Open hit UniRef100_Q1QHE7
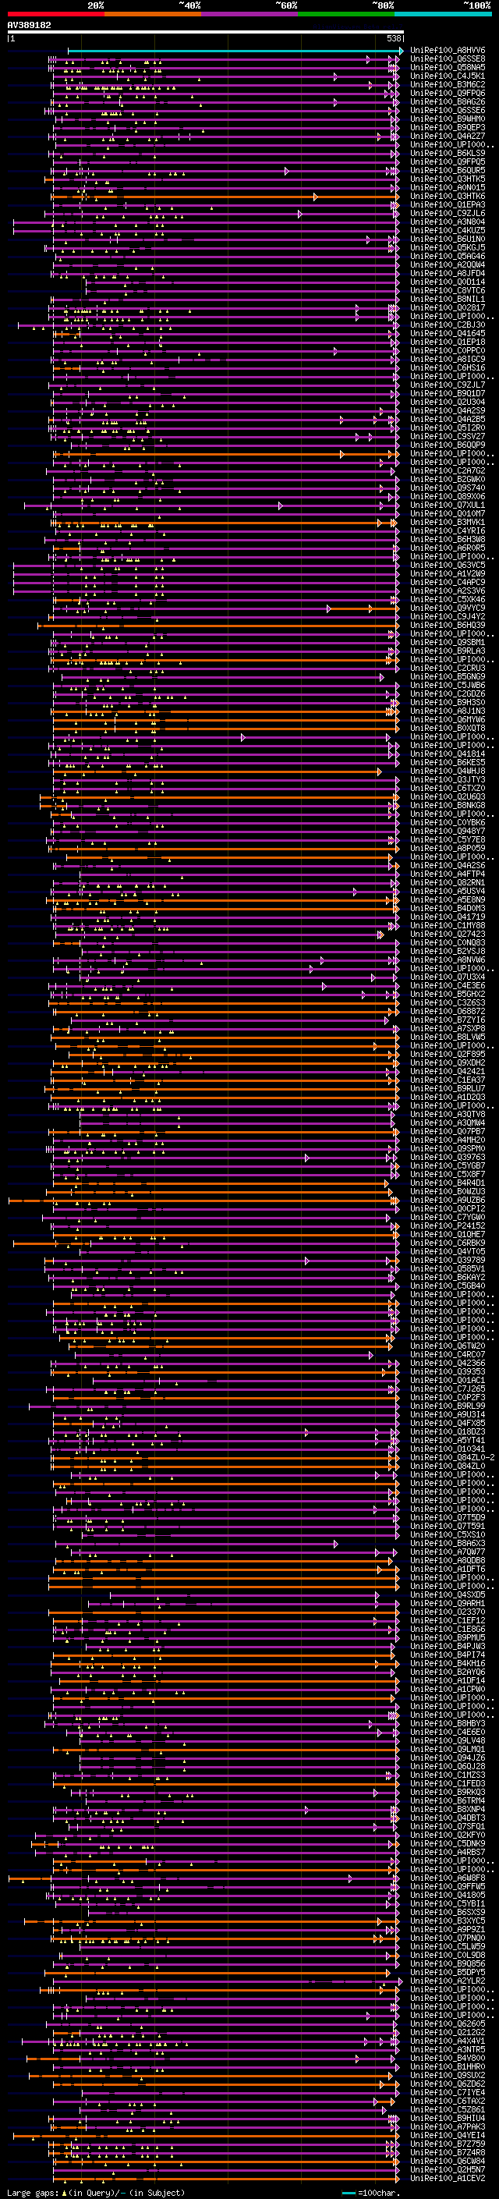 click(448, 1234)
